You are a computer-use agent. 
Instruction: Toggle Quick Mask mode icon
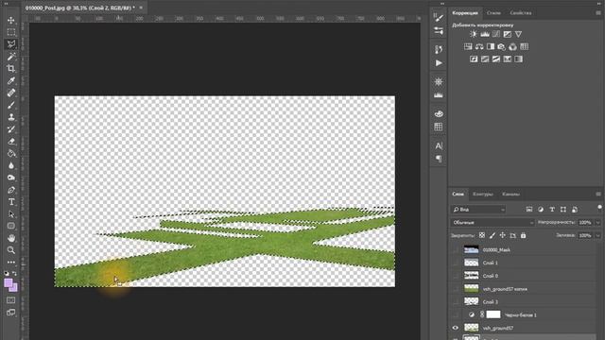point(10,300)
